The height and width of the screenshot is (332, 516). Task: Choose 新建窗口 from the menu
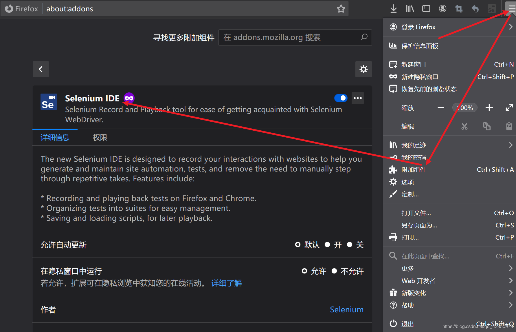click(x=449, y=64)
